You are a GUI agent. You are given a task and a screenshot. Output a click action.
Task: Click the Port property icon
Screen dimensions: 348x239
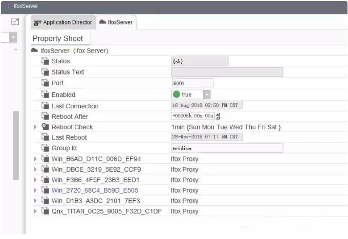pos(45,83)
